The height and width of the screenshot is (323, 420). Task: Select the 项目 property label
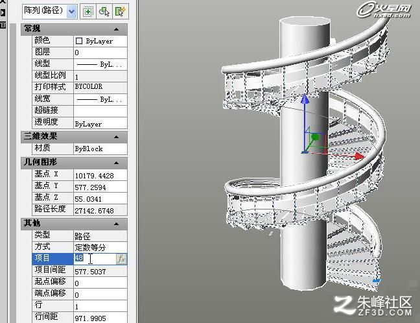42,258
